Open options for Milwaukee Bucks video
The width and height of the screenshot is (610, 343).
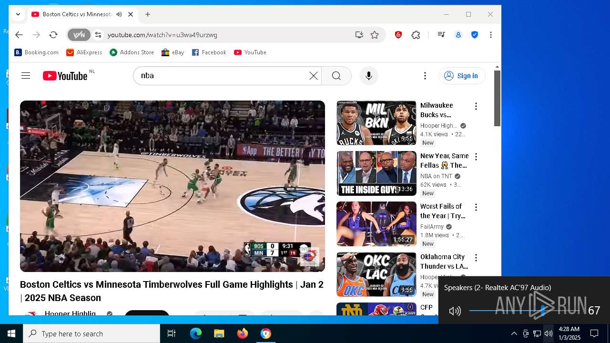476,106
